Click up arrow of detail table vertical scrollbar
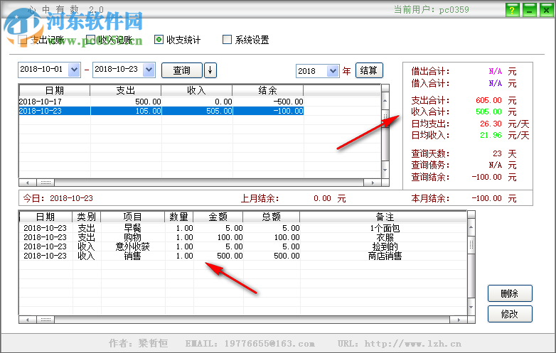This screenshot has width=556, height=353. [x=471, y=227]
